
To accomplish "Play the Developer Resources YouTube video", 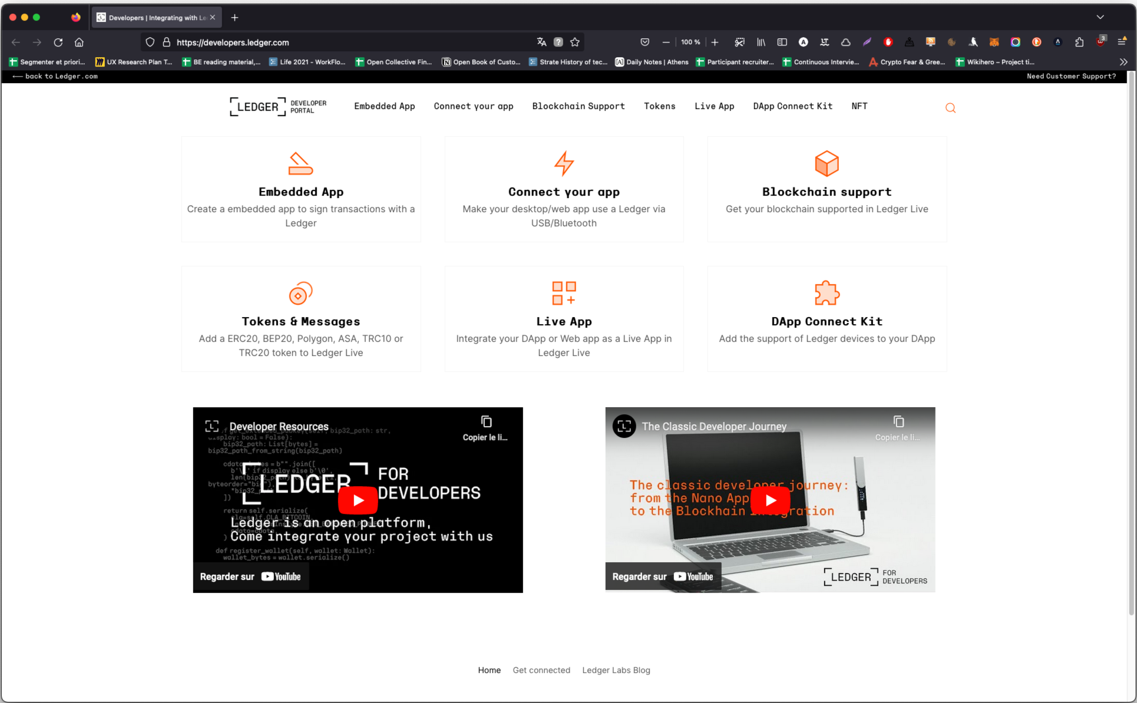I will 358,500.
